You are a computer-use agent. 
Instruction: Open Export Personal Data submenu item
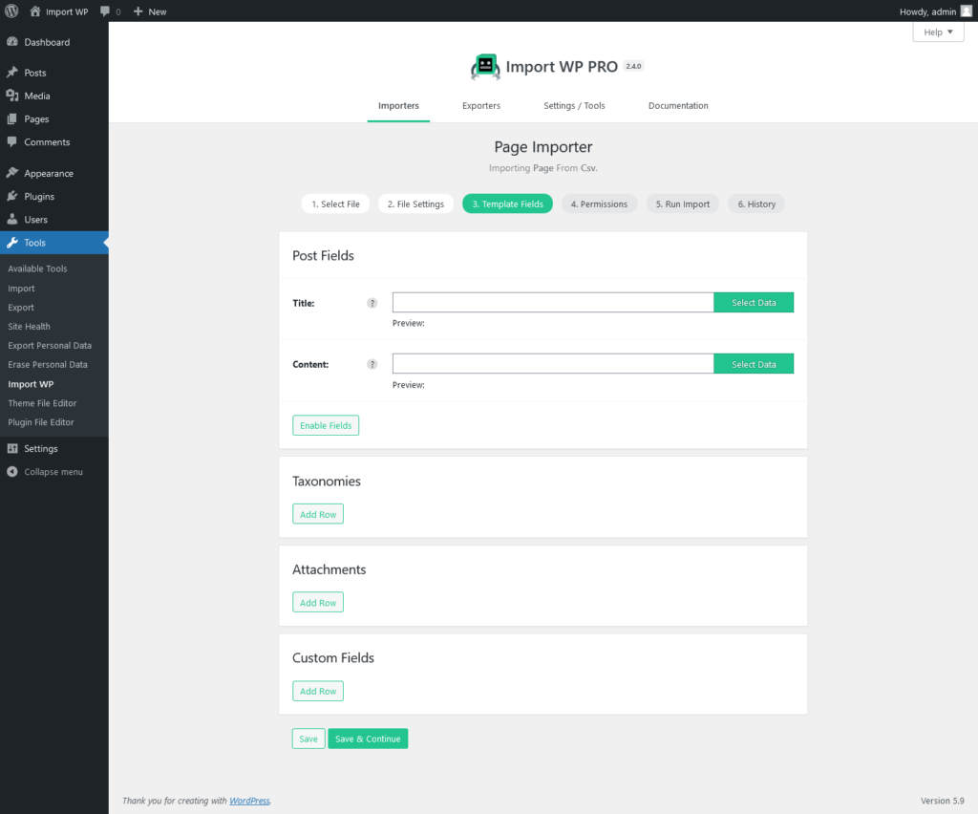[50, 346]
